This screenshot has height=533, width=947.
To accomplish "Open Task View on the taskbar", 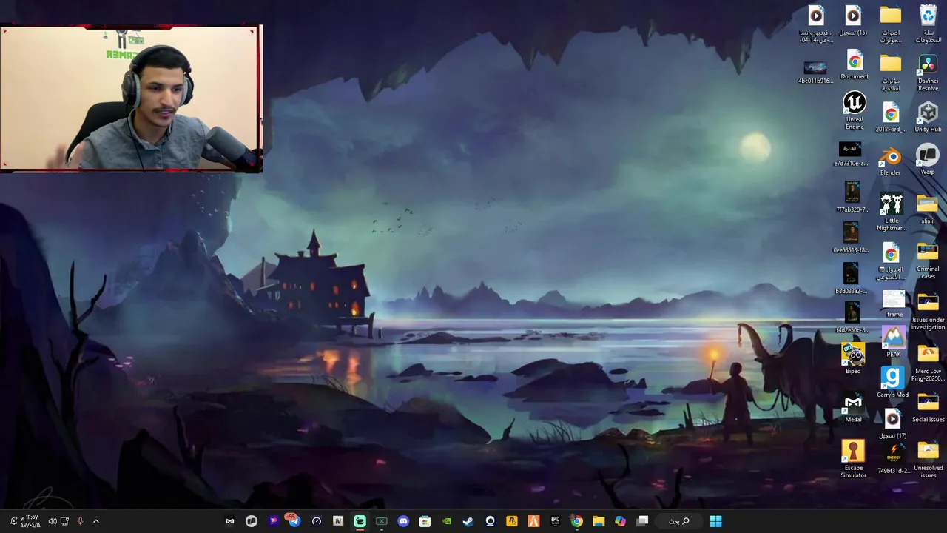I will pyautogui.click(x=642, y=521).
